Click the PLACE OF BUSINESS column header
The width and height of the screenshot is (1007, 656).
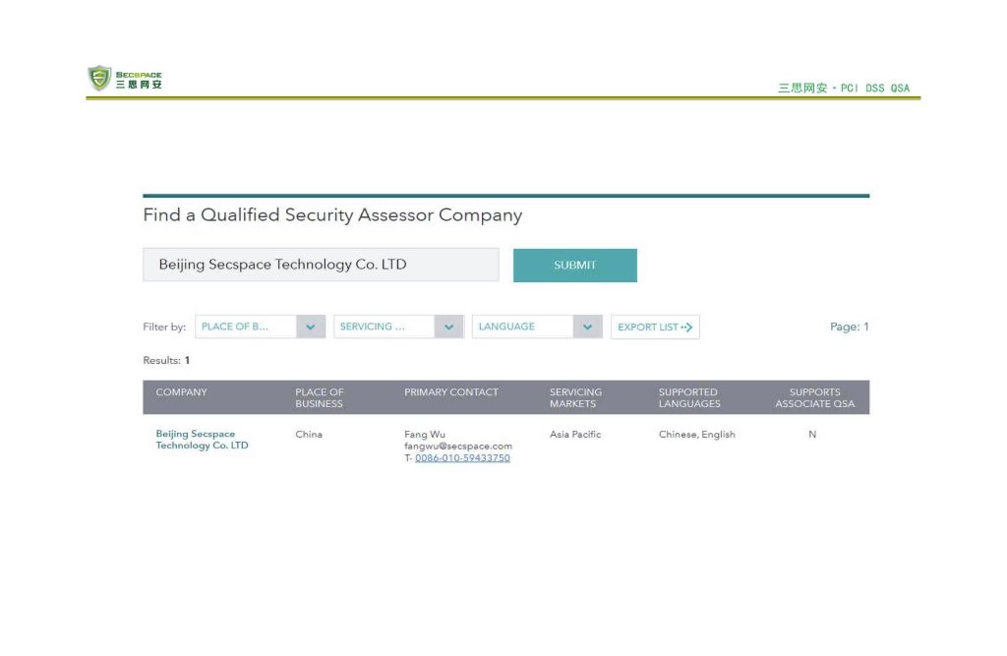(x=320, y=397)
